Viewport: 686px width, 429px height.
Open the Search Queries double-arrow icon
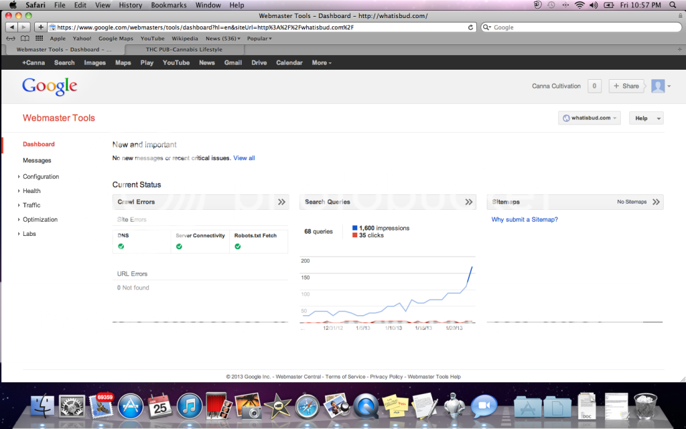click(x=469, y=202)
